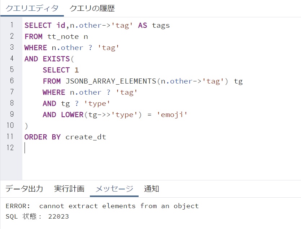Open the クエリの履歴 tab
The image size is (301, 229).
click(x=92, y=8)
